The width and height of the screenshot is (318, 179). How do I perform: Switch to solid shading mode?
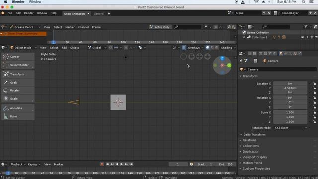point(207,48)
